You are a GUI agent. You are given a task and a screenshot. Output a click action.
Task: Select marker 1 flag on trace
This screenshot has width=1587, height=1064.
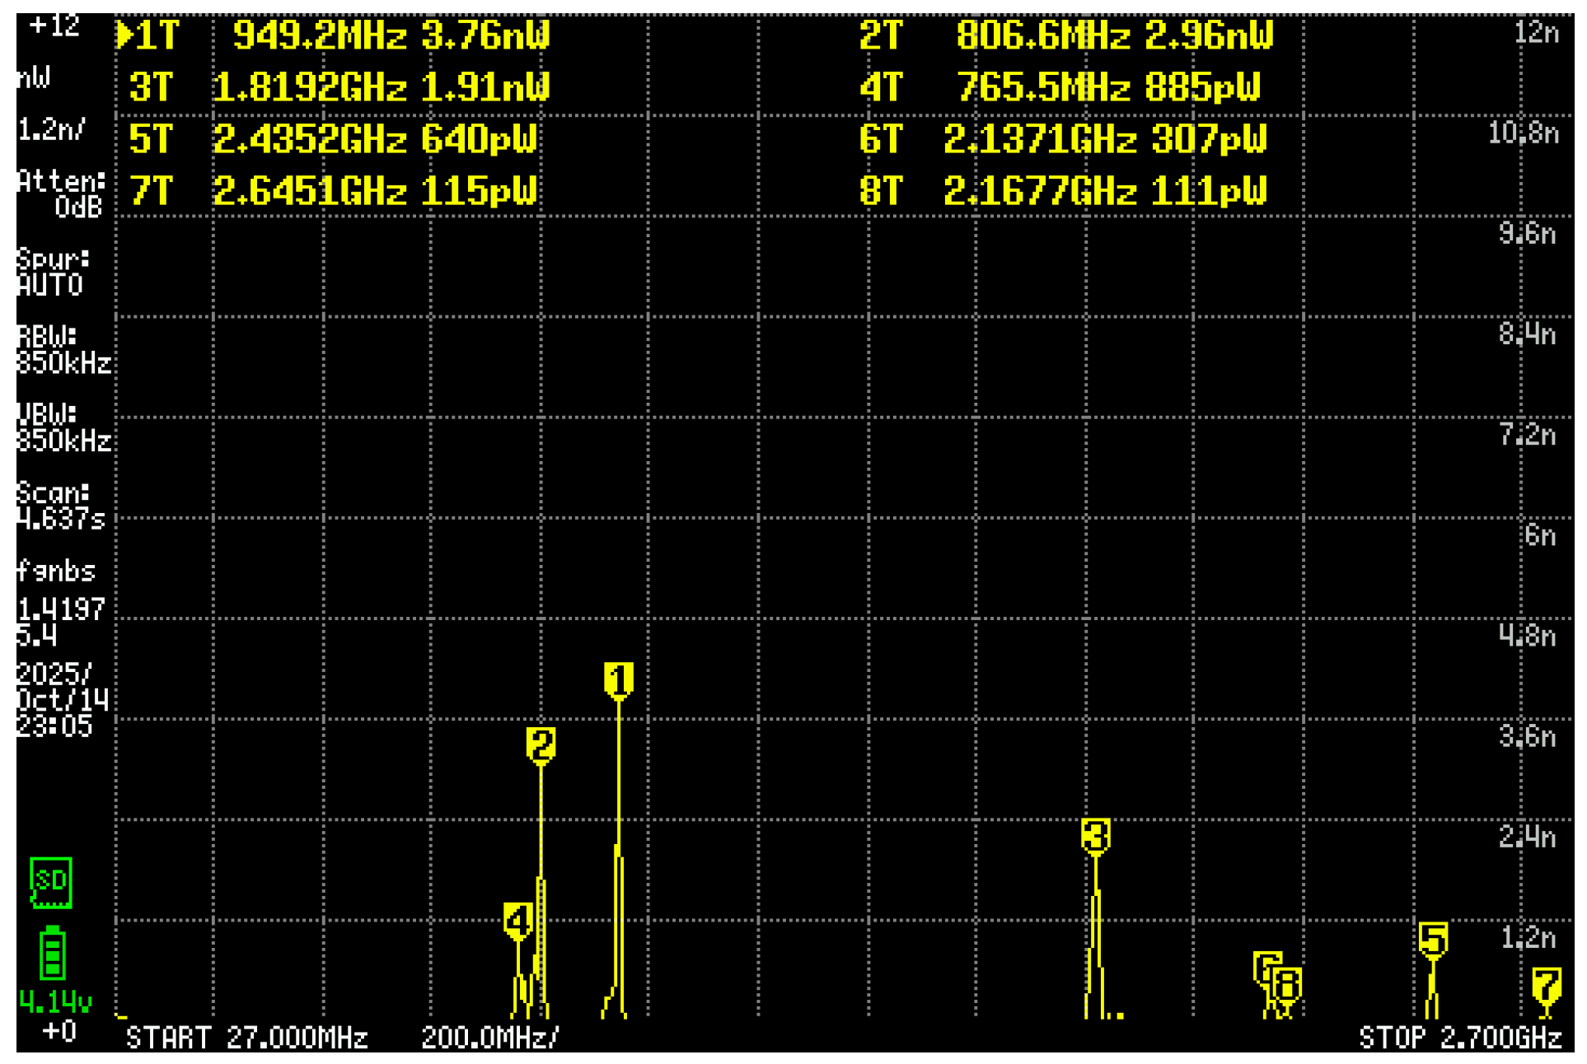[618, 679]
